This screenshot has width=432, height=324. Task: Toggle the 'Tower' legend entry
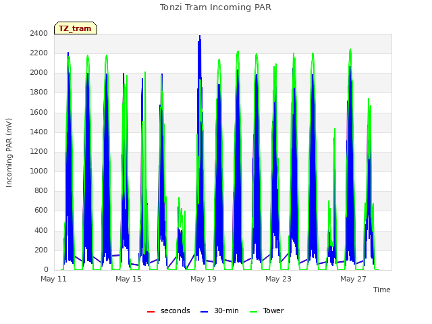click(267, 310)
